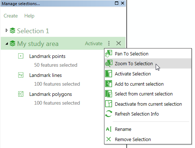The height and width of the screenshot is (148, 195).
Task: Click the Rename text cursor icon
Action: point(108,129)
